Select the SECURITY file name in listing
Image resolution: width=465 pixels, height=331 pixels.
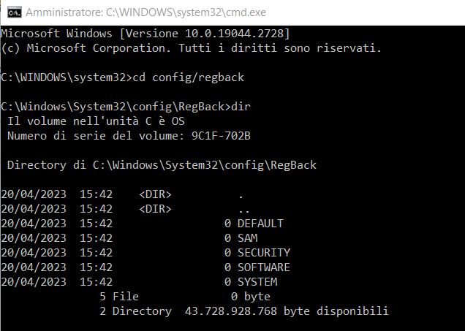pos(264,253)
